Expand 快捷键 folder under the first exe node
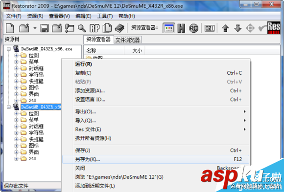This screenshot has height=192, width=284. click(16, 81)
